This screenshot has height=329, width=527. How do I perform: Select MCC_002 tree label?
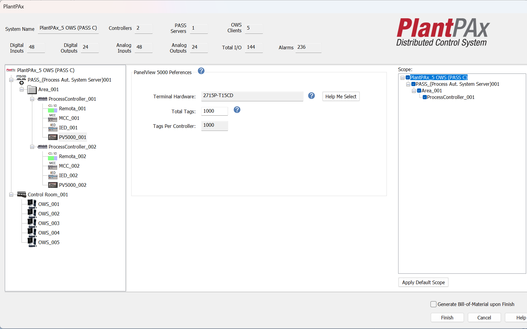tap(69, 166)
